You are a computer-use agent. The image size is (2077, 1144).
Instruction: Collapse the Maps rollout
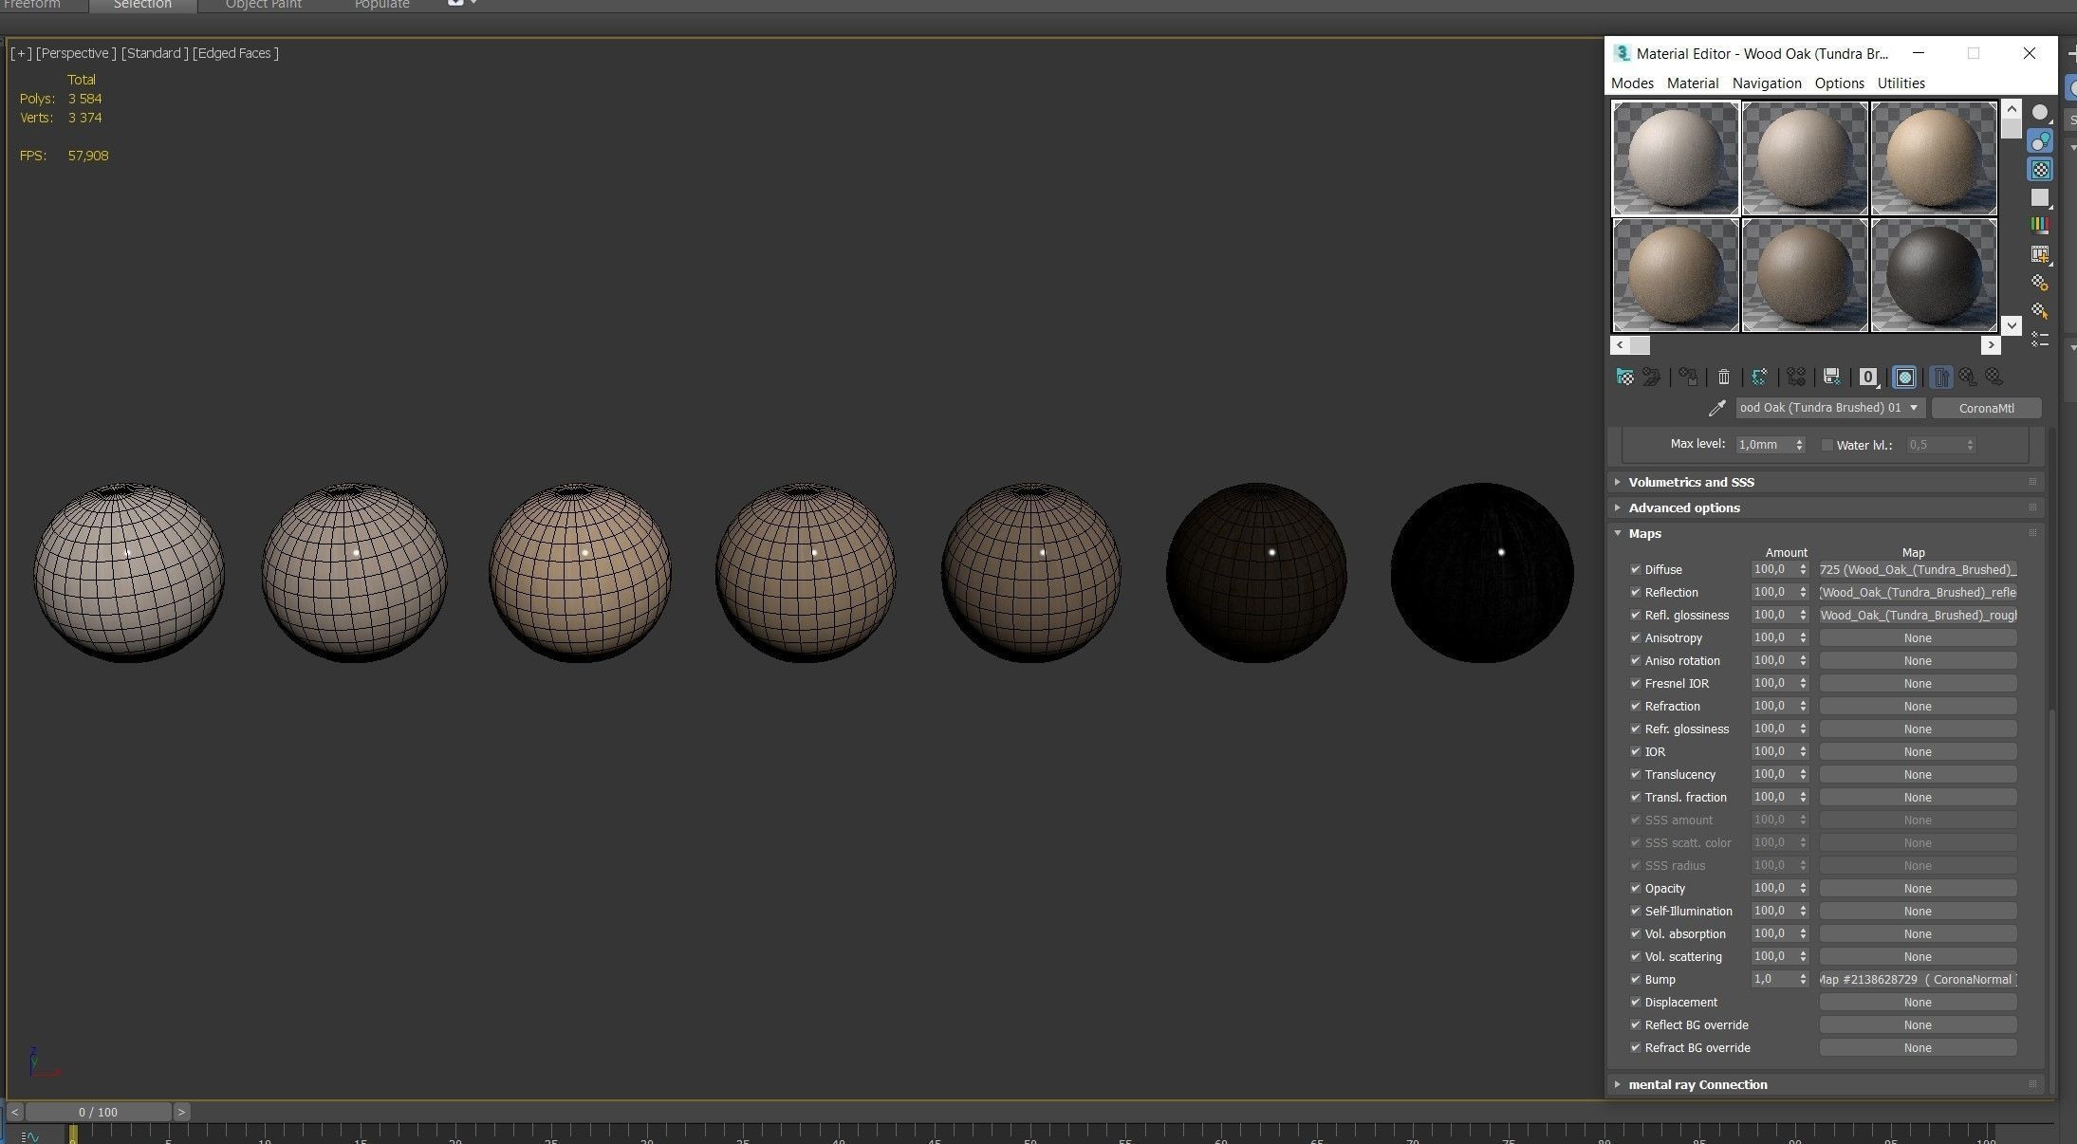[x=1644, y=533]
